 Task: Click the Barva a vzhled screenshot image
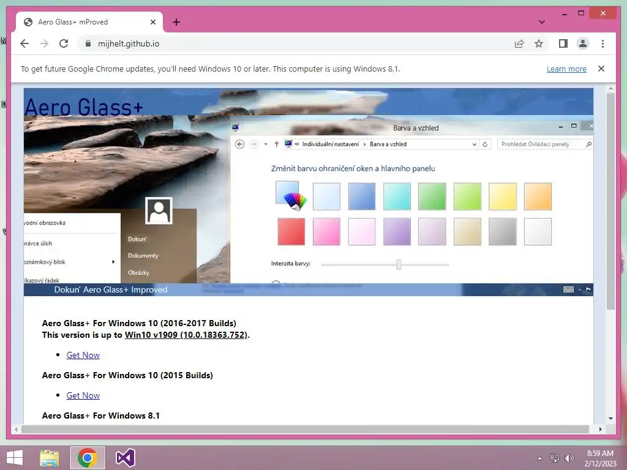(309, 192)
